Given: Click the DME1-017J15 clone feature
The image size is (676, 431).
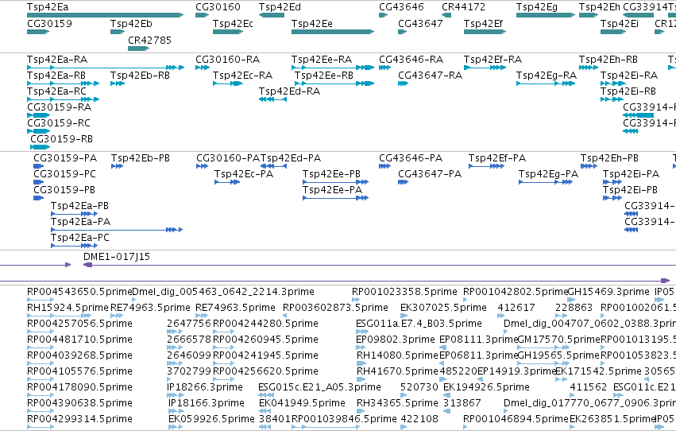Looking at the screenshot, I should pyautogui.click(x=380, y=265).
